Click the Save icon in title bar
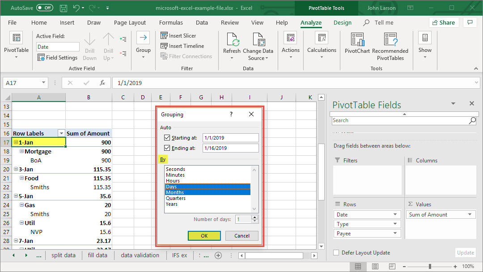 coord(64,8)
